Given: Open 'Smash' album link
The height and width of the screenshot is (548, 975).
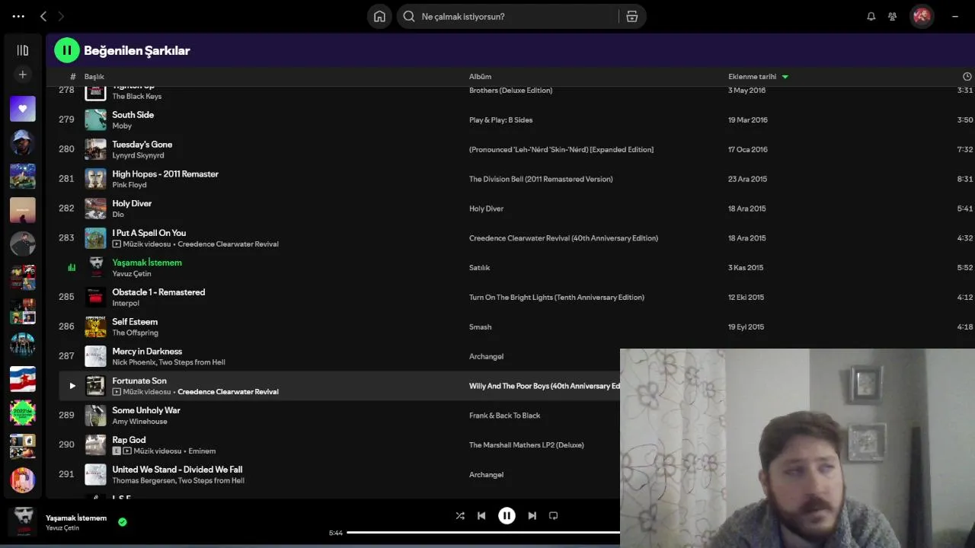Looking at the screenshot, I should [480, 327].
